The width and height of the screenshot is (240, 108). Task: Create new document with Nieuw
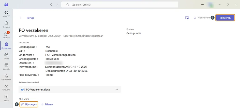coord(47,104)
